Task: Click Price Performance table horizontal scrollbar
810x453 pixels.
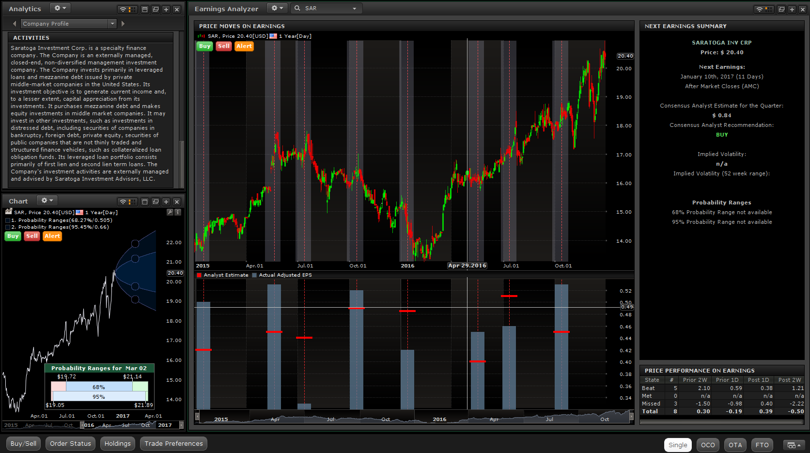Action: pyautogui.click(x=722, y=422)
